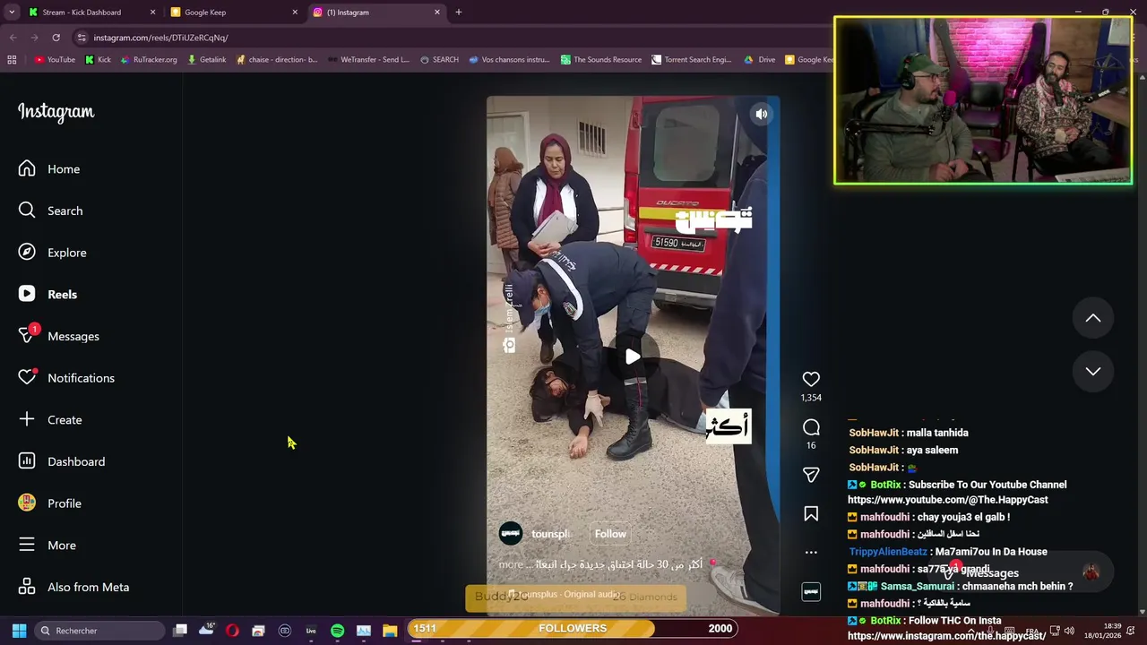Open a new browser tab
This screenshot has height=645, width=1147.
458,13
